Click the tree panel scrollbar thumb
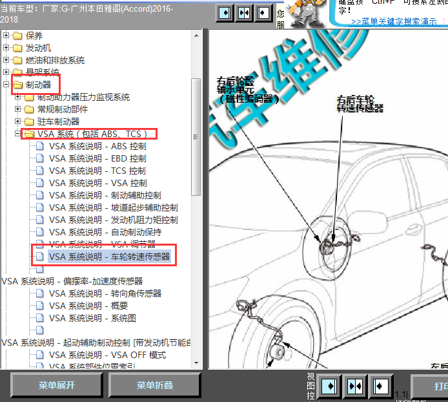The width and height of the screenshot is (448, 402). [x=196, y=137]
